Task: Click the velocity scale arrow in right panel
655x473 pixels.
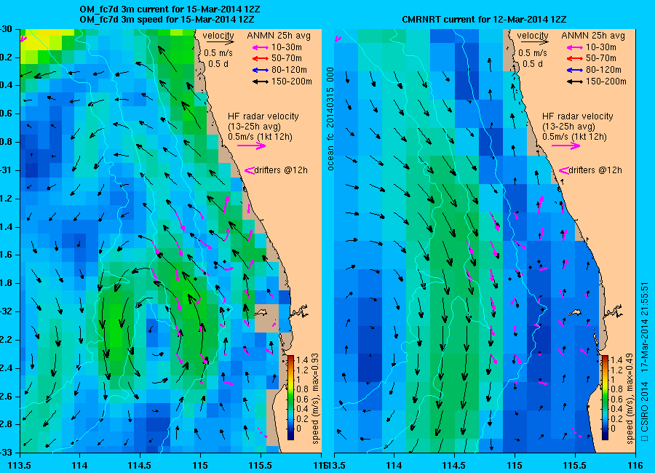Action: (535, 41)
